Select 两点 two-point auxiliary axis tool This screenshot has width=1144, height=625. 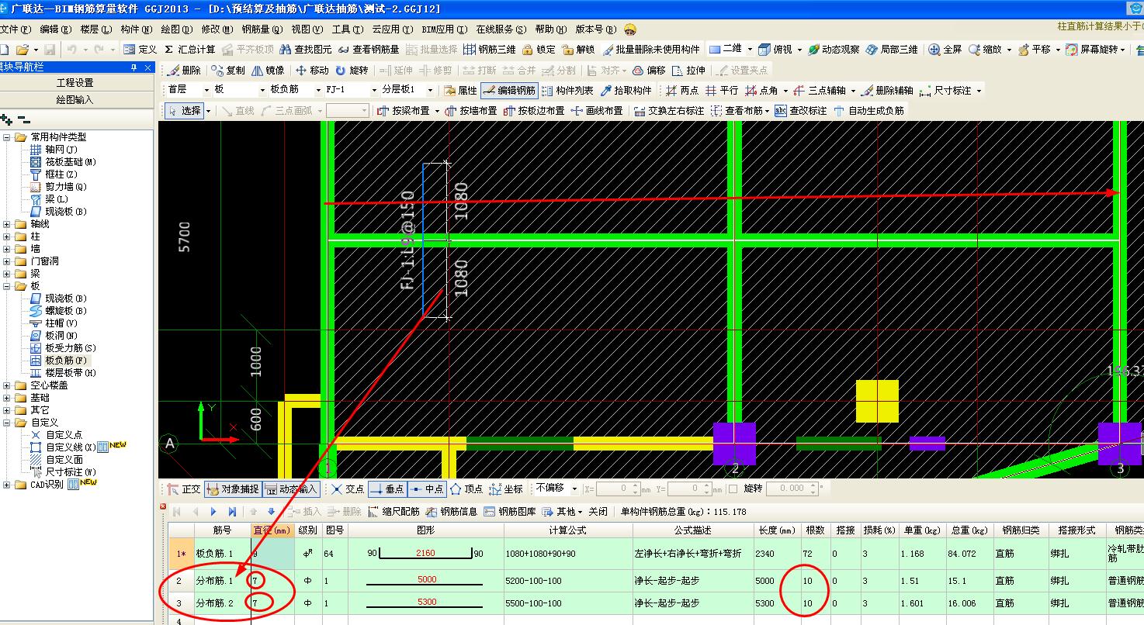(682, 90)
